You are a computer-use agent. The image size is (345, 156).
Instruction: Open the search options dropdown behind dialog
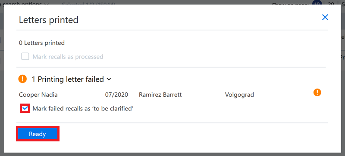24,2
